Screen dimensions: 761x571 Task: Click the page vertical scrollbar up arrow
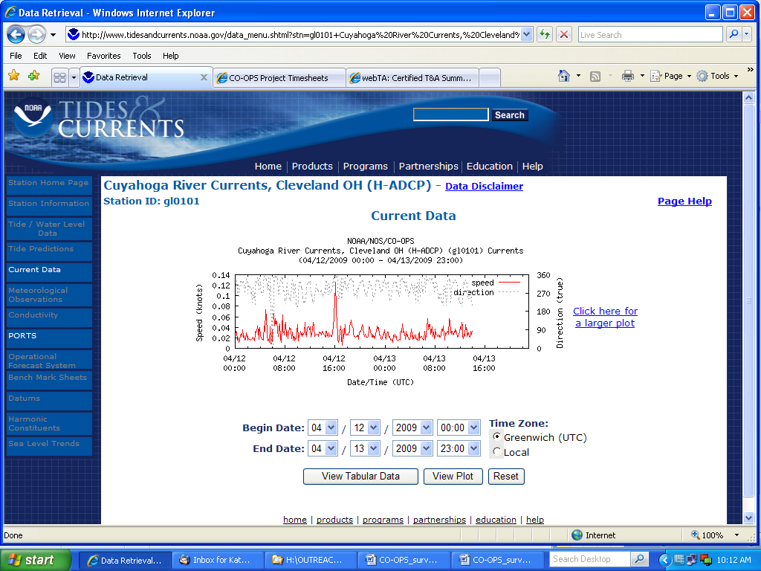tap(748, 97)
